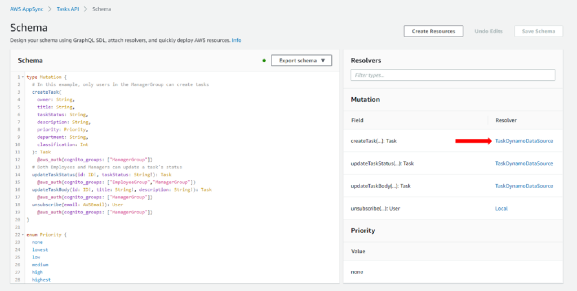
Task: Click the Field column header
Action: pyautogui.click(x=357, y=120)
